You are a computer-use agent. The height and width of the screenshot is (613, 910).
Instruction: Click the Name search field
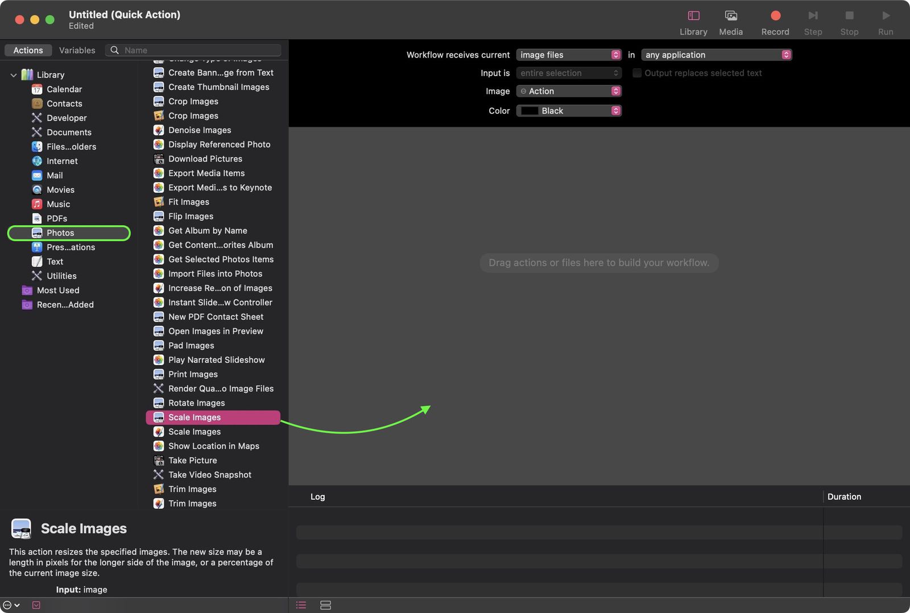[x=199, y=50]
